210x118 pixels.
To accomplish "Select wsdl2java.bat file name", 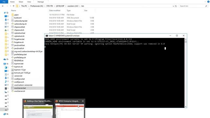I will point(19,79).
